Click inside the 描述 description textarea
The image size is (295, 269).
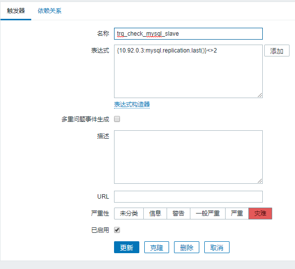(x=188, y=157)
